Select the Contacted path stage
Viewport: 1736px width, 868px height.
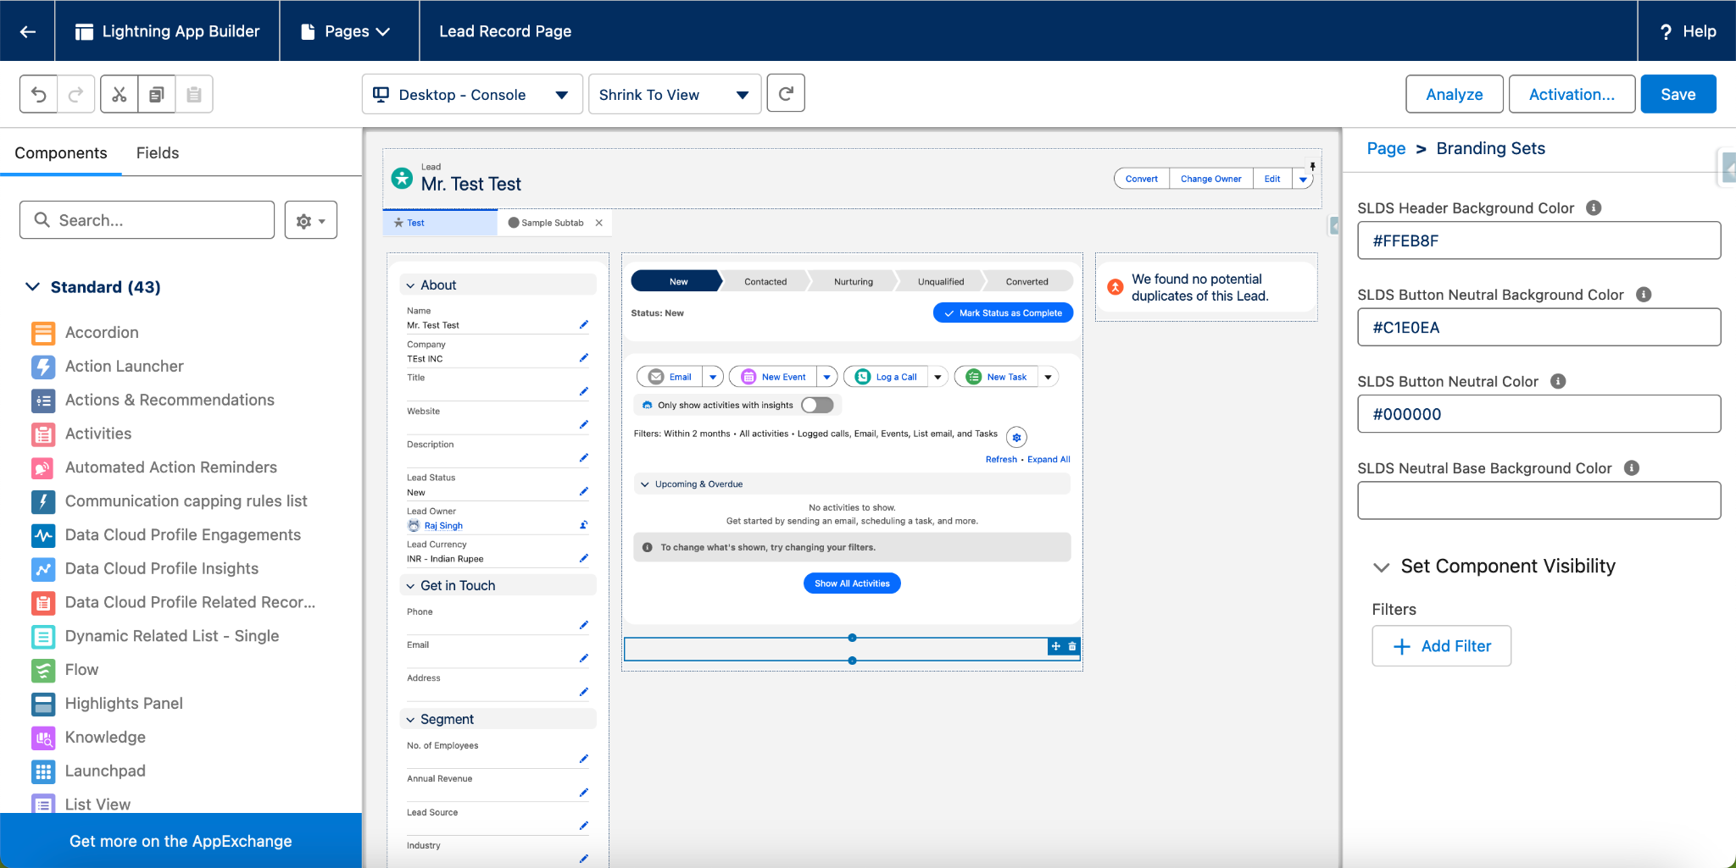pyautogui.click(x=765, y=281)
